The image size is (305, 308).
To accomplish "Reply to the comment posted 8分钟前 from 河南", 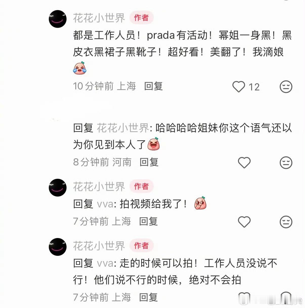I will coord(149,162).
